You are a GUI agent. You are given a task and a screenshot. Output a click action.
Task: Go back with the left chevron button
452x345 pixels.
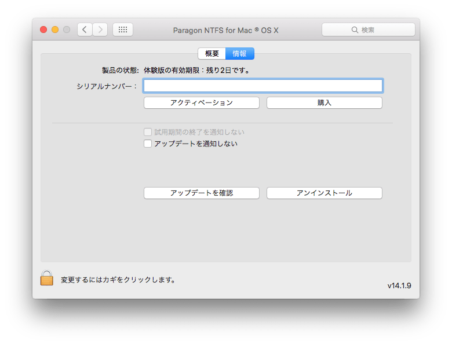coord(85,30)
